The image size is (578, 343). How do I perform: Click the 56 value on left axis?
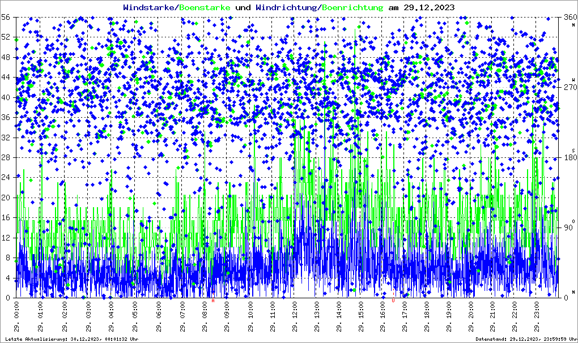tap(7, 18)
